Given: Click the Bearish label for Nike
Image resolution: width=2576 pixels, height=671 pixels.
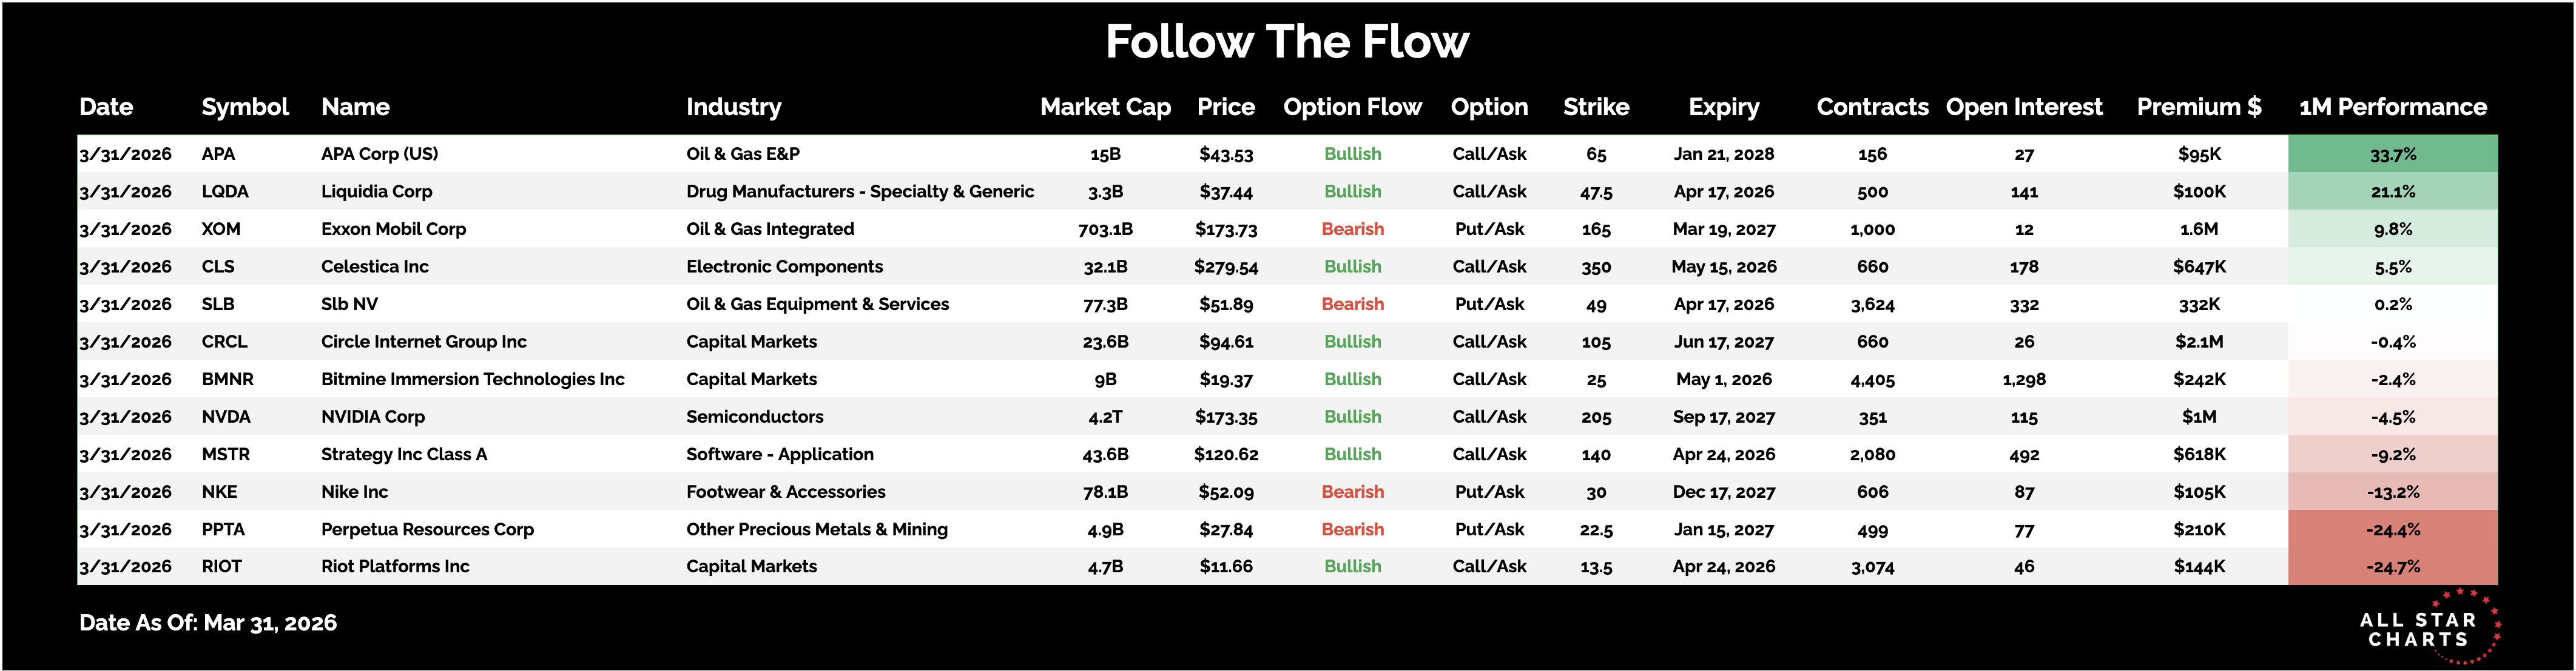Looking at the screenshot, I should click(x=1352, y=491).
